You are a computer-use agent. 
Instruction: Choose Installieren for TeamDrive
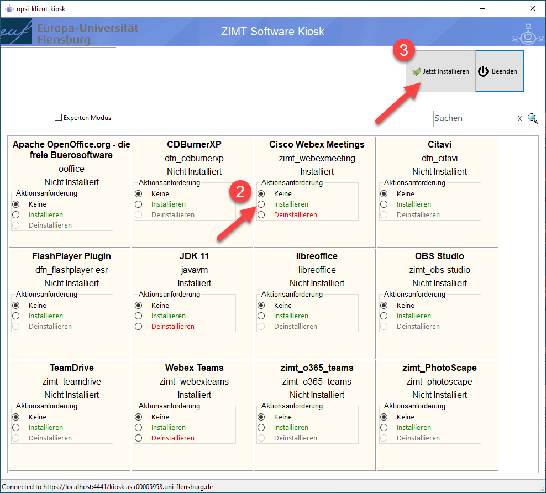point(16,428)
